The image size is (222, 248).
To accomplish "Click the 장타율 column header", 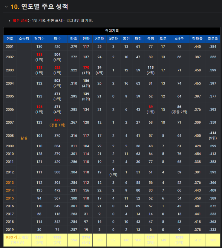I will coord(197,39).
